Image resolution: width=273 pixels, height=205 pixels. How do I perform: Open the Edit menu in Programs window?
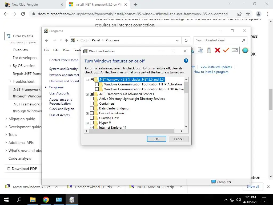[x=56, y=50]
